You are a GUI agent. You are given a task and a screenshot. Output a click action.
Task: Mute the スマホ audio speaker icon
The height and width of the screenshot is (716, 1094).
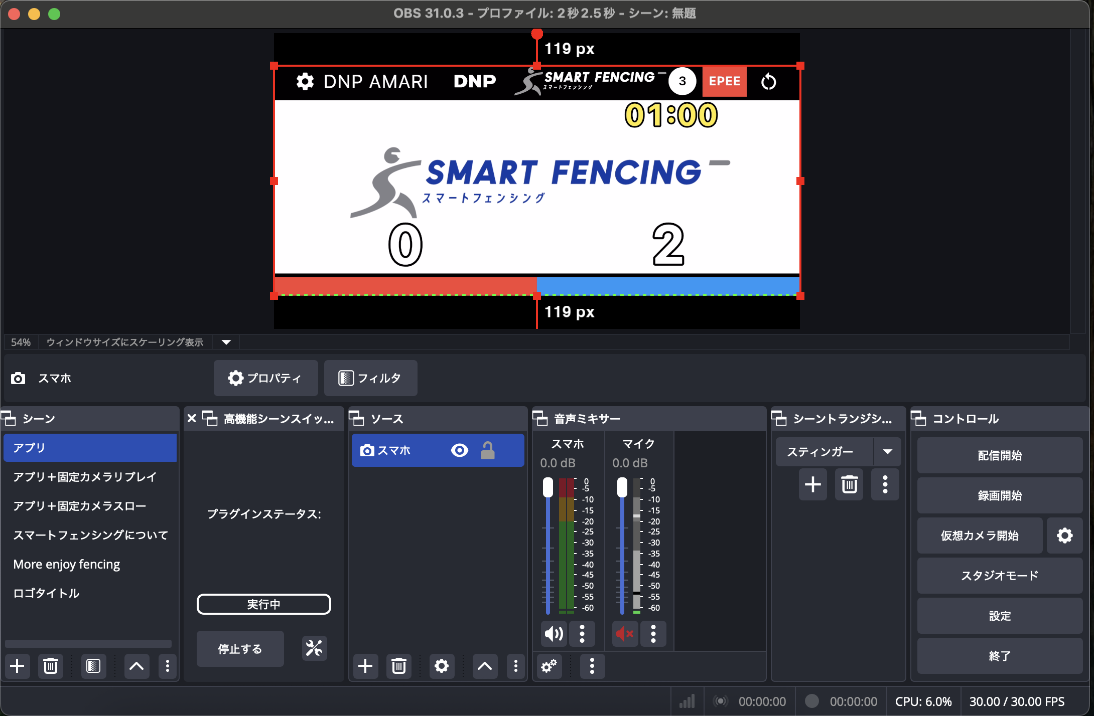click(554, 634)
